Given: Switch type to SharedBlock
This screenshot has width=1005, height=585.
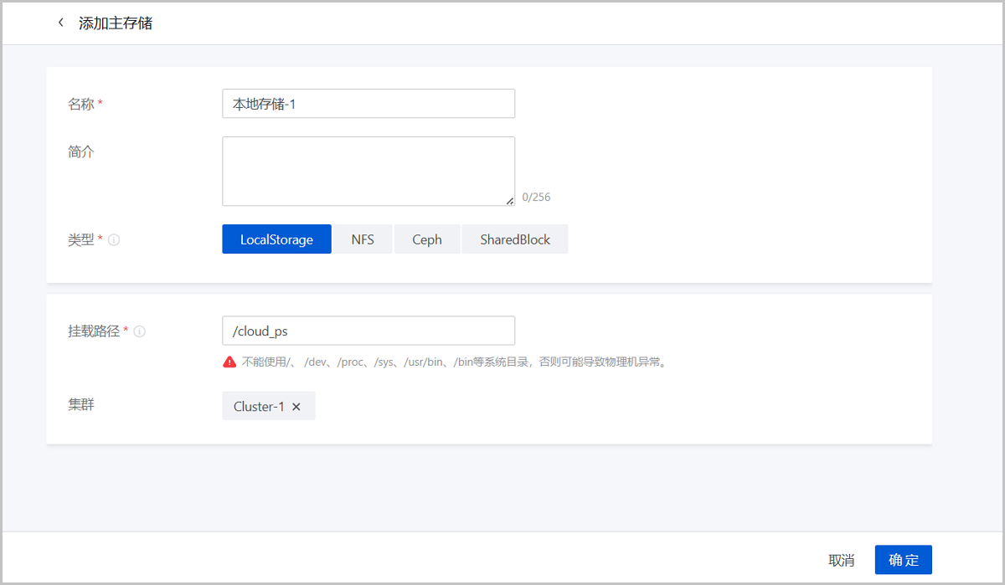Looking at the screenshot, I should tap(514, 239).
